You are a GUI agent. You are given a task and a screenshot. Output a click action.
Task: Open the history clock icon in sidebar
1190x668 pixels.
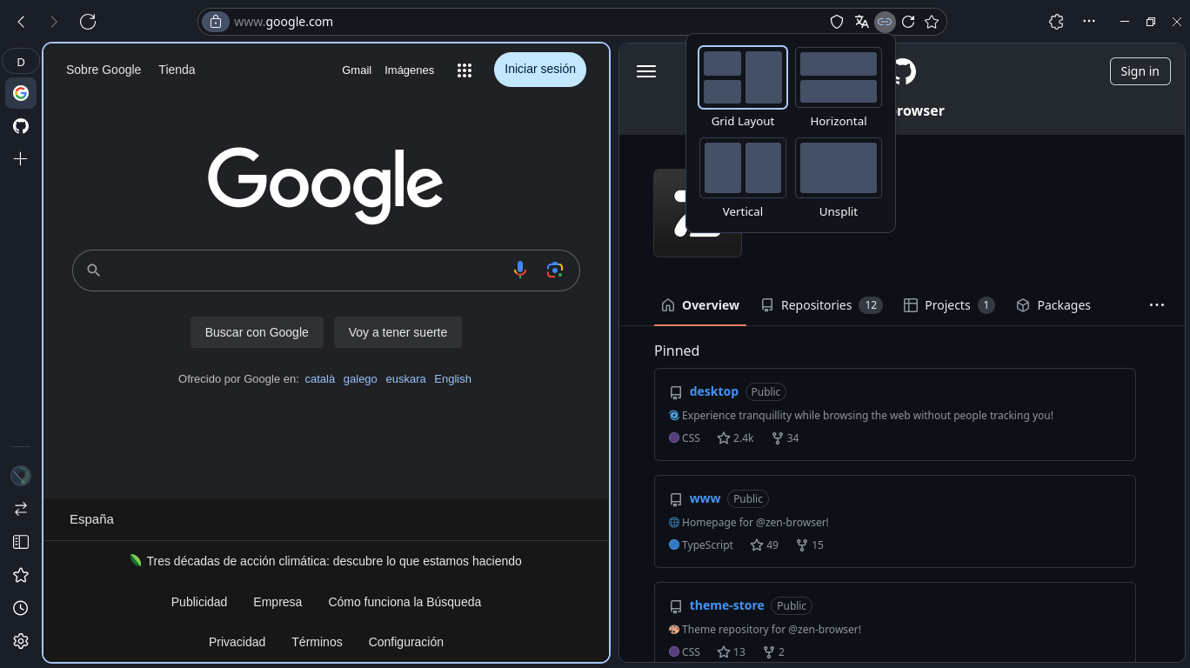(x=21, y=608)
